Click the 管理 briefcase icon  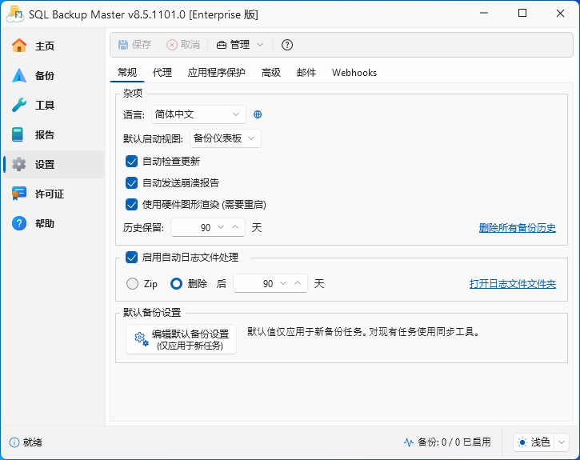[x=221, y=45]
